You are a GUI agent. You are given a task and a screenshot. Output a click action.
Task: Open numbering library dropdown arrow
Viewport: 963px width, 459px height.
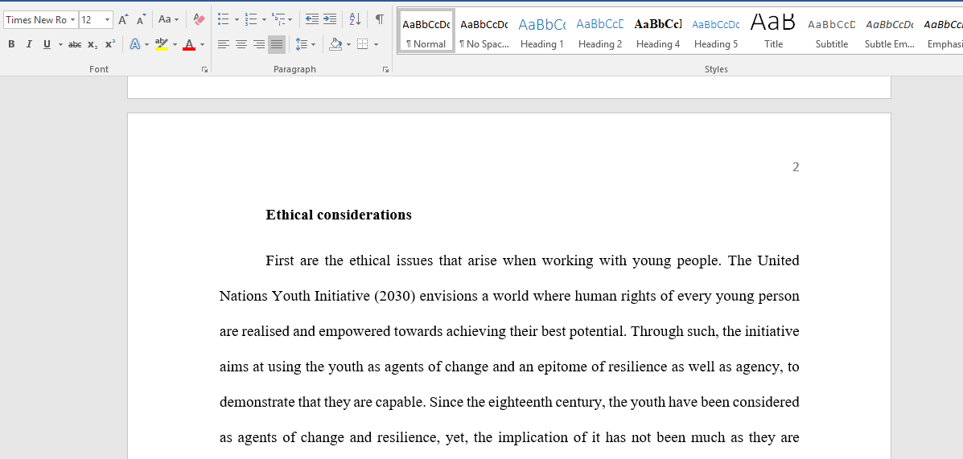(x=263, y=19)
